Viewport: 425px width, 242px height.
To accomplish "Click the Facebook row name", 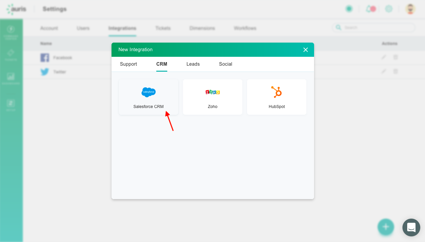I will point(63,58).
